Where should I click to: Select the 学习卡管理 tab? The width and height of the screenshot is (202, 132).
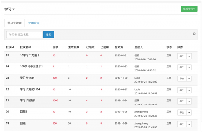click(x=14, y=23)
